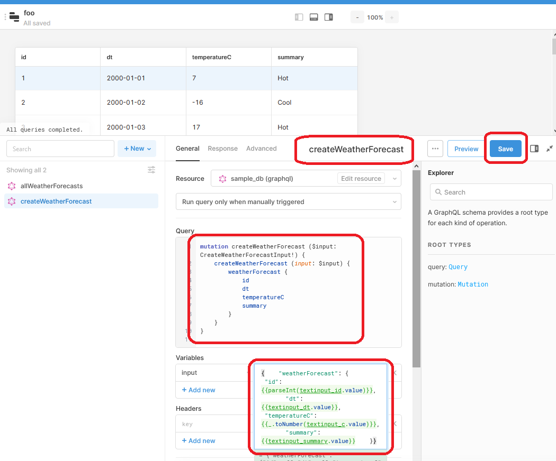The width and height of the screenshot is (556, 461).
Task: Switch to the Response tab
Action: point(223,149)
